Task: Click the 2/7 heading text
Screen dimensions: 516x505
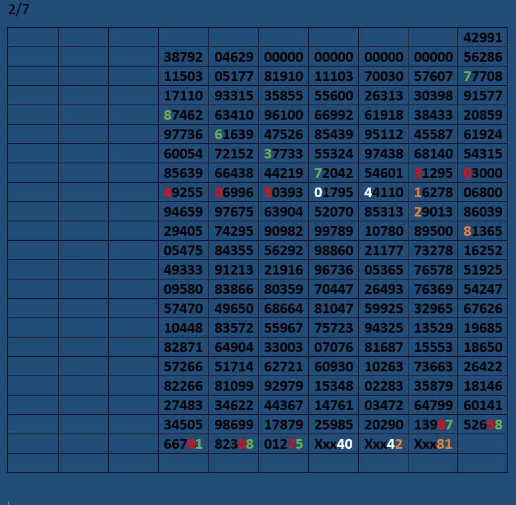Action: point(18,10)
